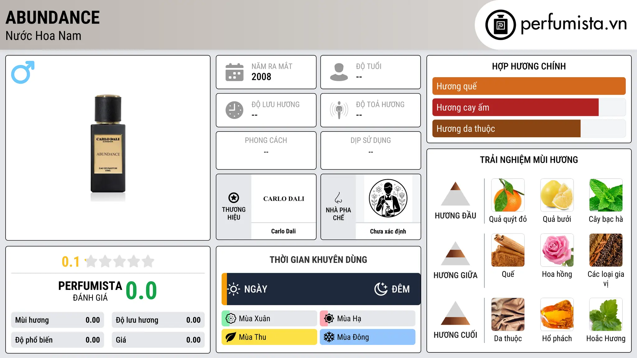Click the Nước Hoa Nam subtitle

pyautogui.click(x=43, y=36)
